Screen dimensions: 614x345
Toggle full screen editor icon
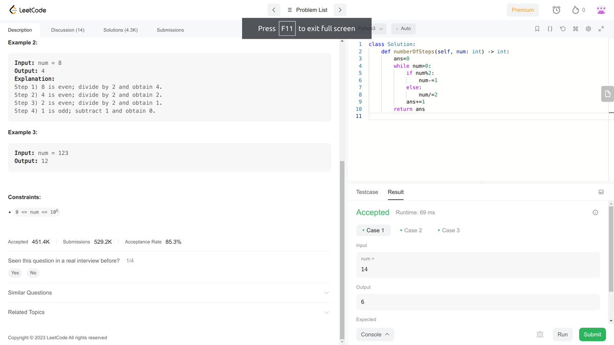point(601,29)
